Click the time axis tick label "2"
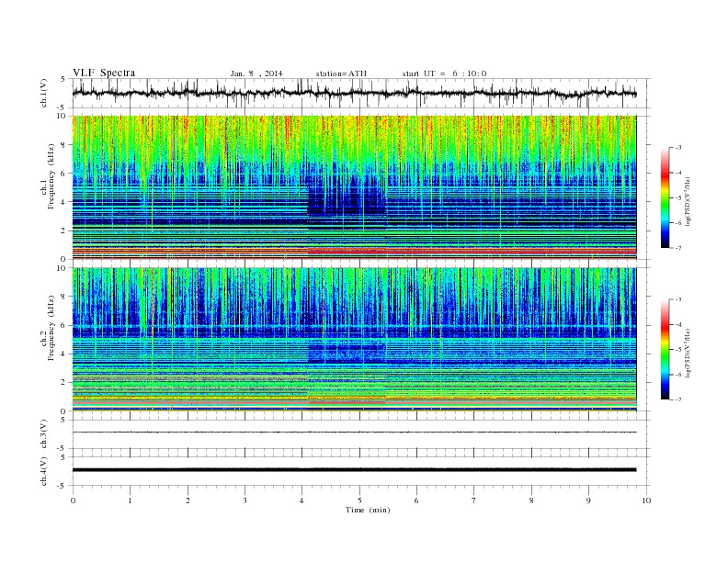The height and width of the screenshot is (562, 728). 188,500
